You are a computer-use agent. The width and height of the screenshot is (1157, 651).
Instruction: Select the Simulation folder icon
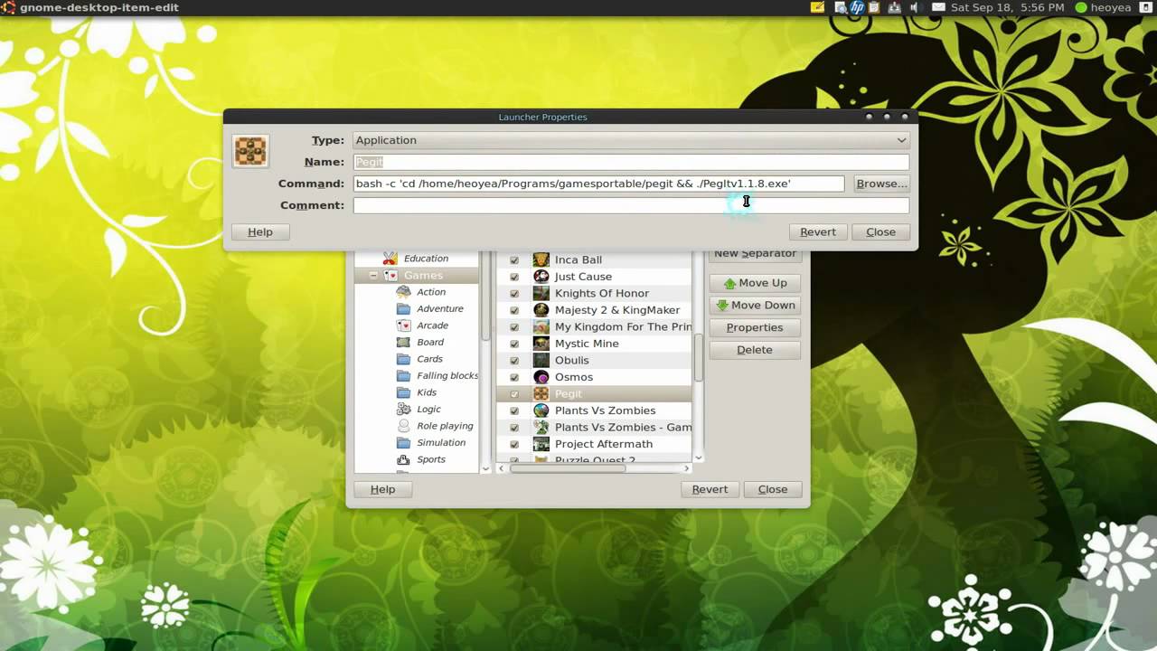click(x=403, y=443)
